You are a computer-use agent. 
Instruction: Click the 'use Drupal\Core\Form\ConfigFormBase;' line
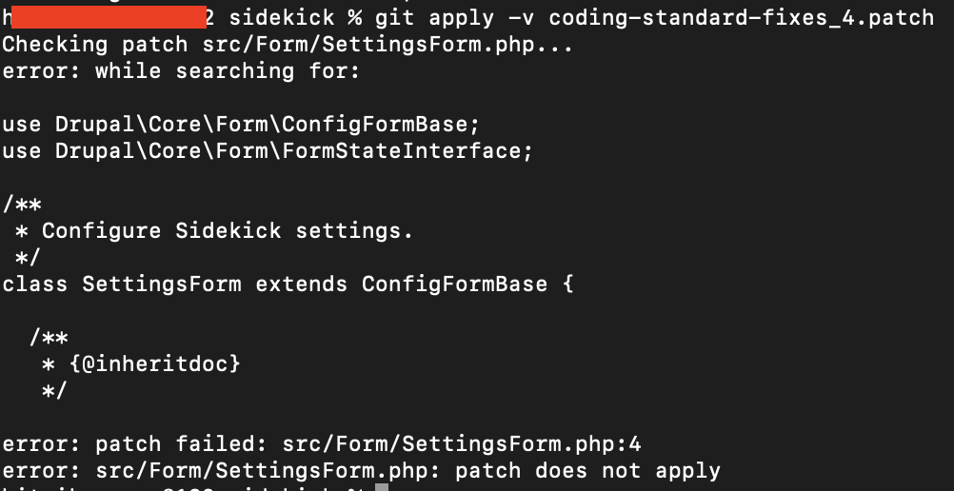coord(242,124)
